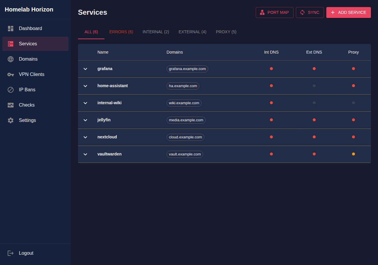
Task: Click the Domains globe icon
Action: (11, 59)
